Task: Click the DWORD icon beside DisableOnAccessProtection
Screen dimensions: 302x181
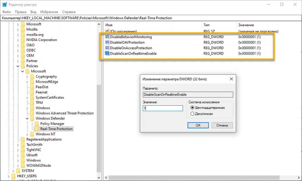Action: pos(107,48)
